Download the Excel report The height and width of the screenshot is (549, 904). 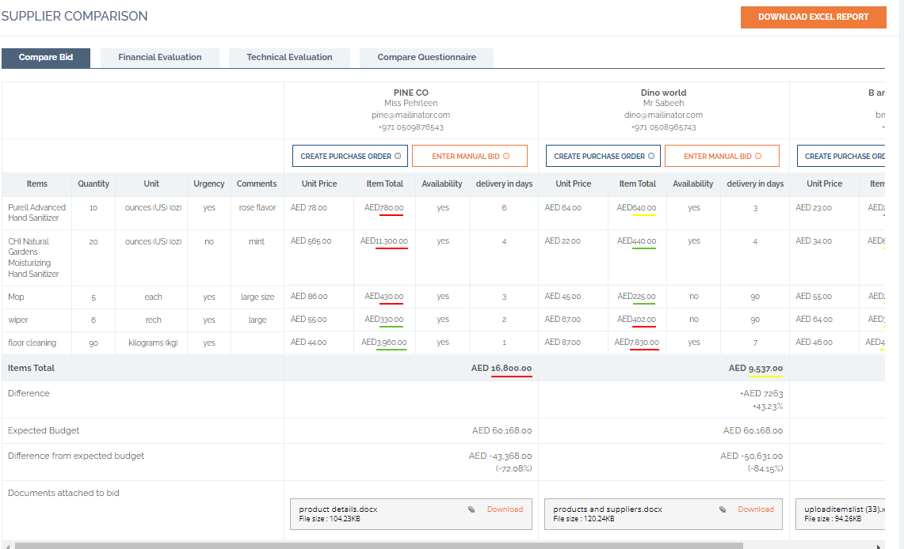813,17
